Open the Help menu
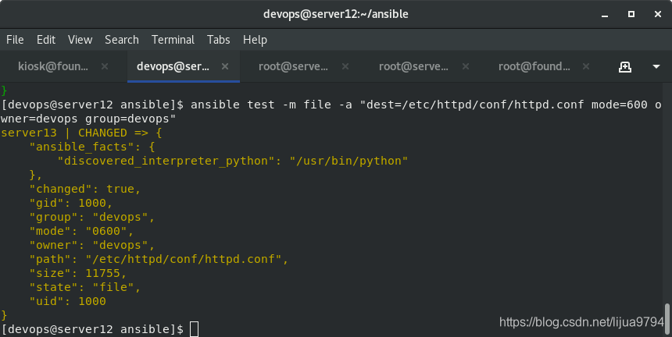Image resolution: width=672 pixels, height=337 pixels. 255,40
